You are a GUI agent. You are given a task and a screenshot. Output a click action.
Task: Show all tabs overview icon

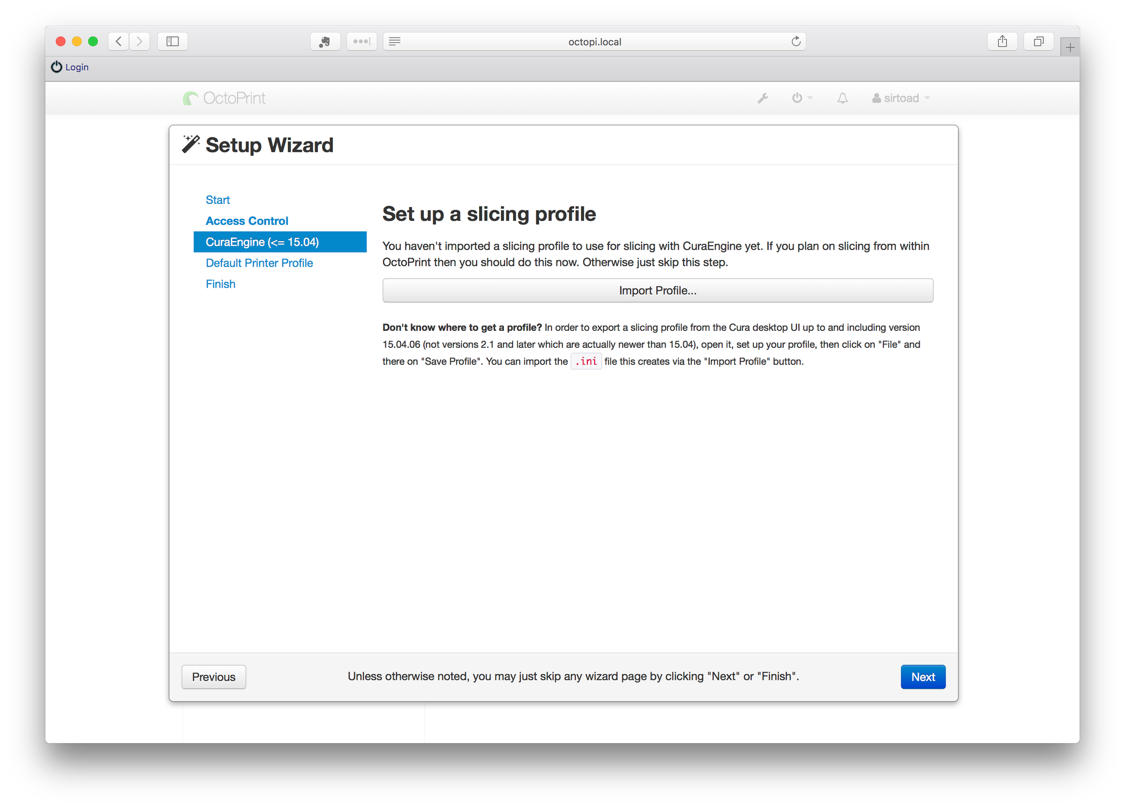coord(1038,41)
